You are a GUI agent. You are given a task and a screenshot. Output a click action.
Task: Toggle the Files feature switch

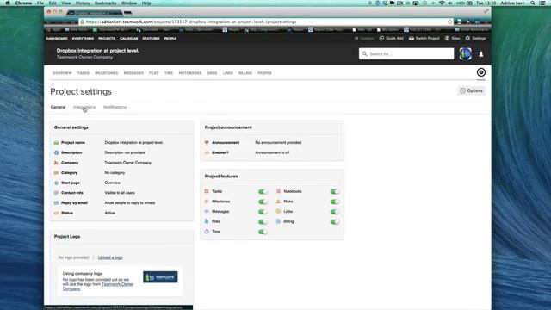(x=263, y=222)
